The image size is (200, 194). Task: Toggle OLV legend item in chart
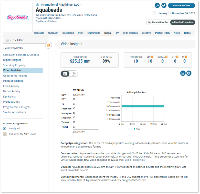(x=137, y=129)
